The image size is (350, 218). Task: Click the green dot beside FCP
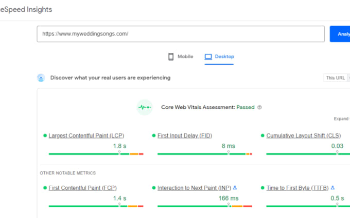click(x=45, y=188)
